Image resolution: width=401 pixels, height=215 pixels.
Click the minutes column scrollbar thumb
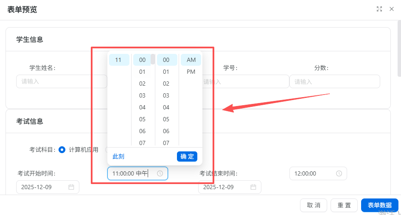point(153,59)
